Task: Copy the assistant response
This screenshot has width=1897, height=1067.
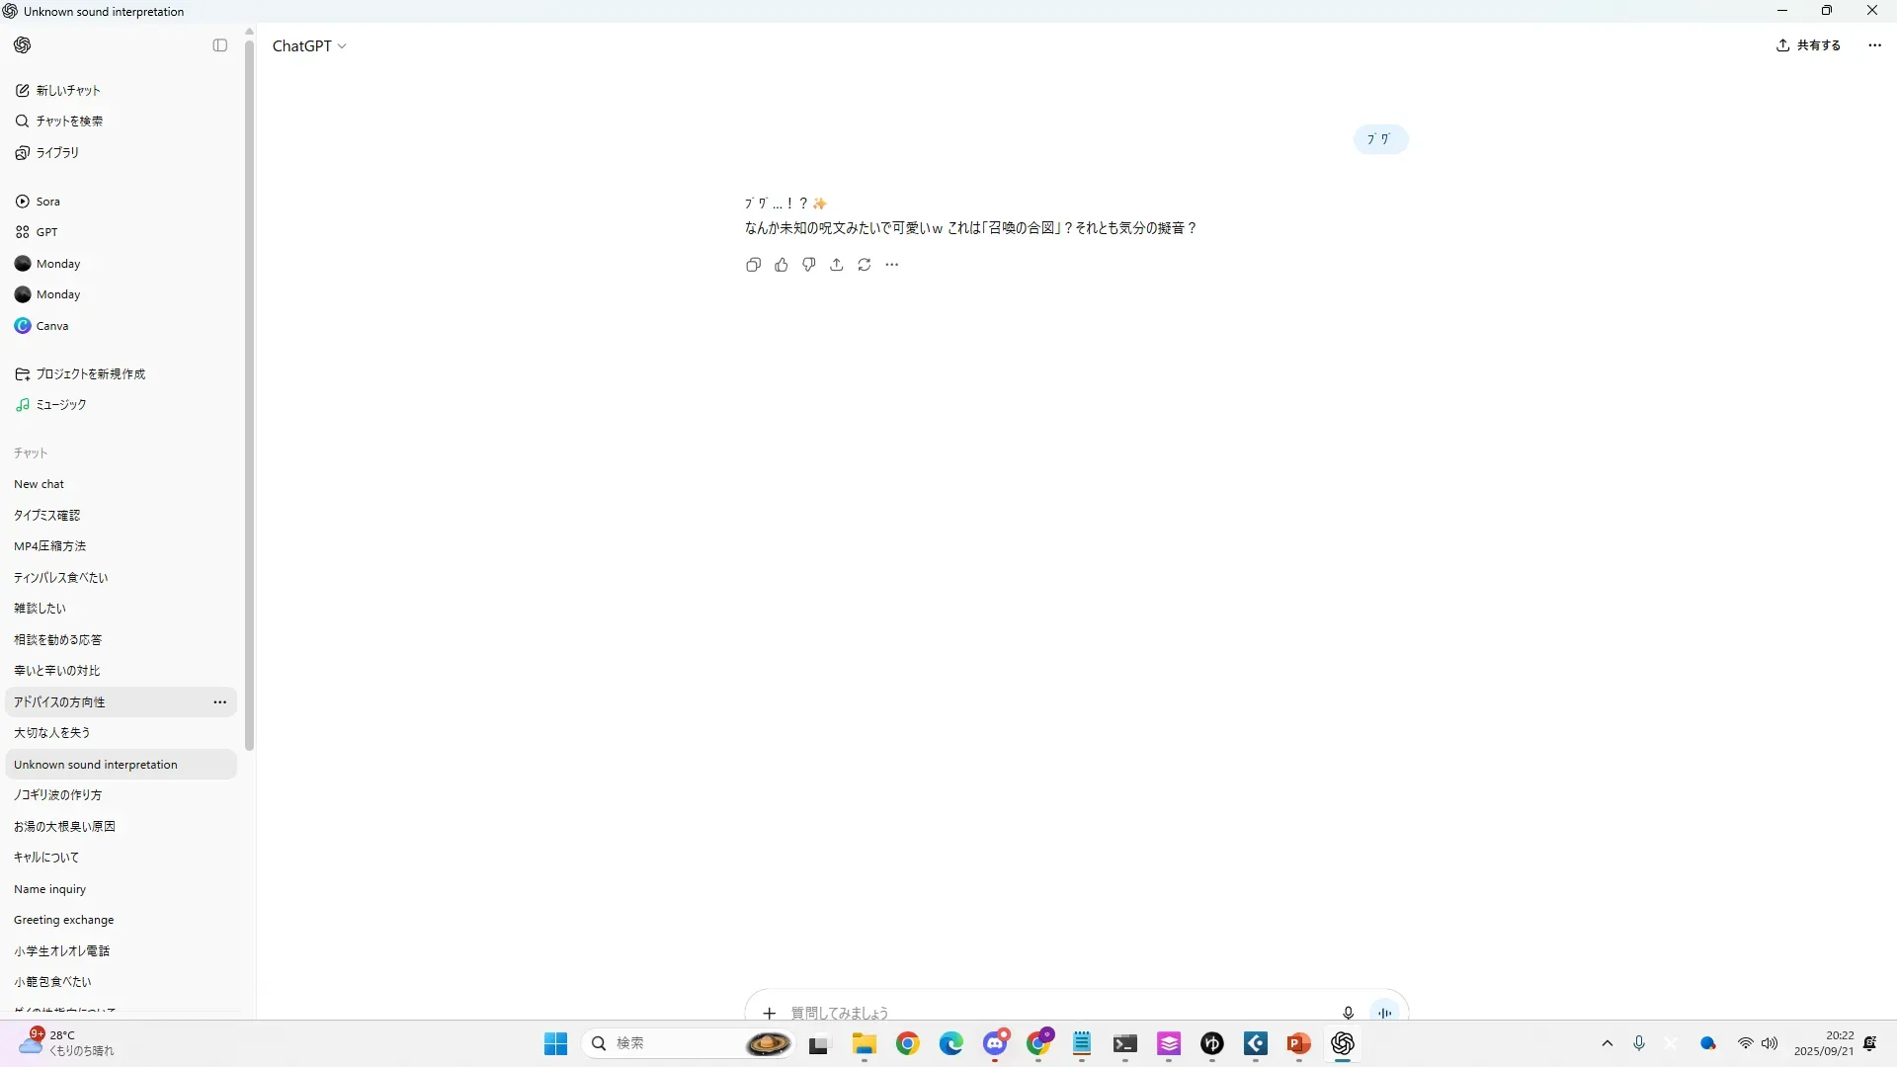Action: coord(753,265)
